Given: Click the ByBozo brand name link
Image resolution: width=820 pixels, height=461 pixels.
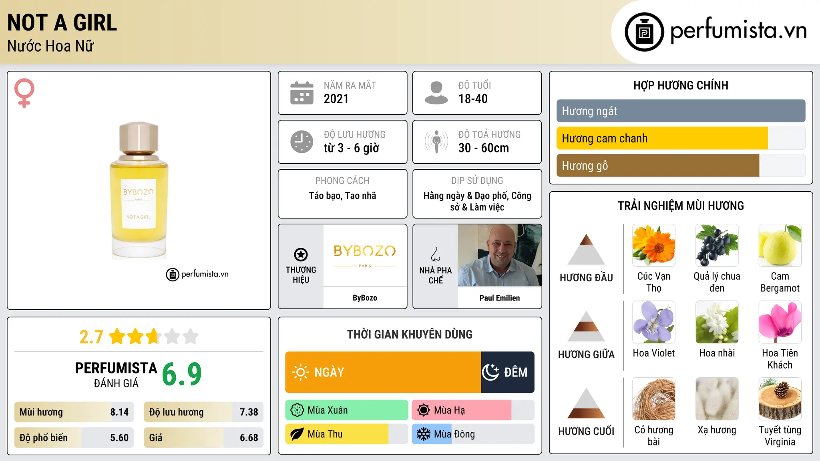Looking at the screenshot, I should click(x=365, y=298).
